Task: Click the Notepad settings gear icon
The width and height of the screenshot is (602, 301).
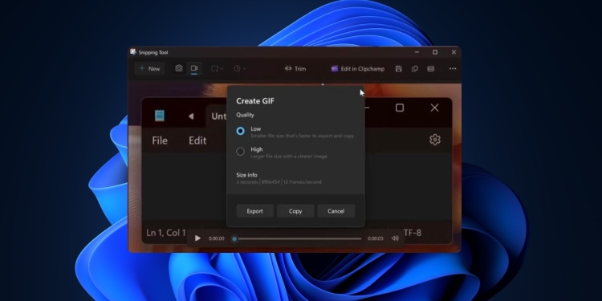Action: tap(434, 140)
